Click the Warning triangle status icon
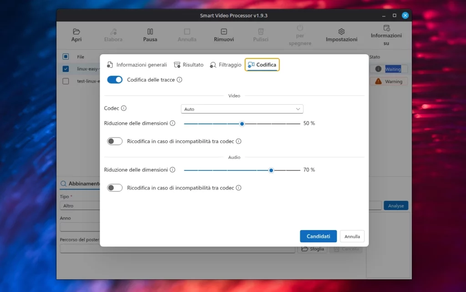The image size is (466, 292). [378, 81]
